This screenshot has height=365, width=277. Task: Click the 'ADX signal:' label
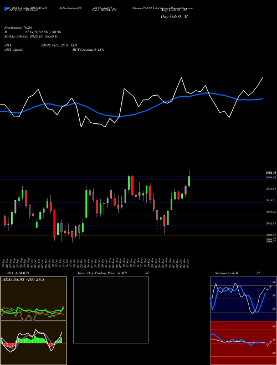click(x=14, y=50)
